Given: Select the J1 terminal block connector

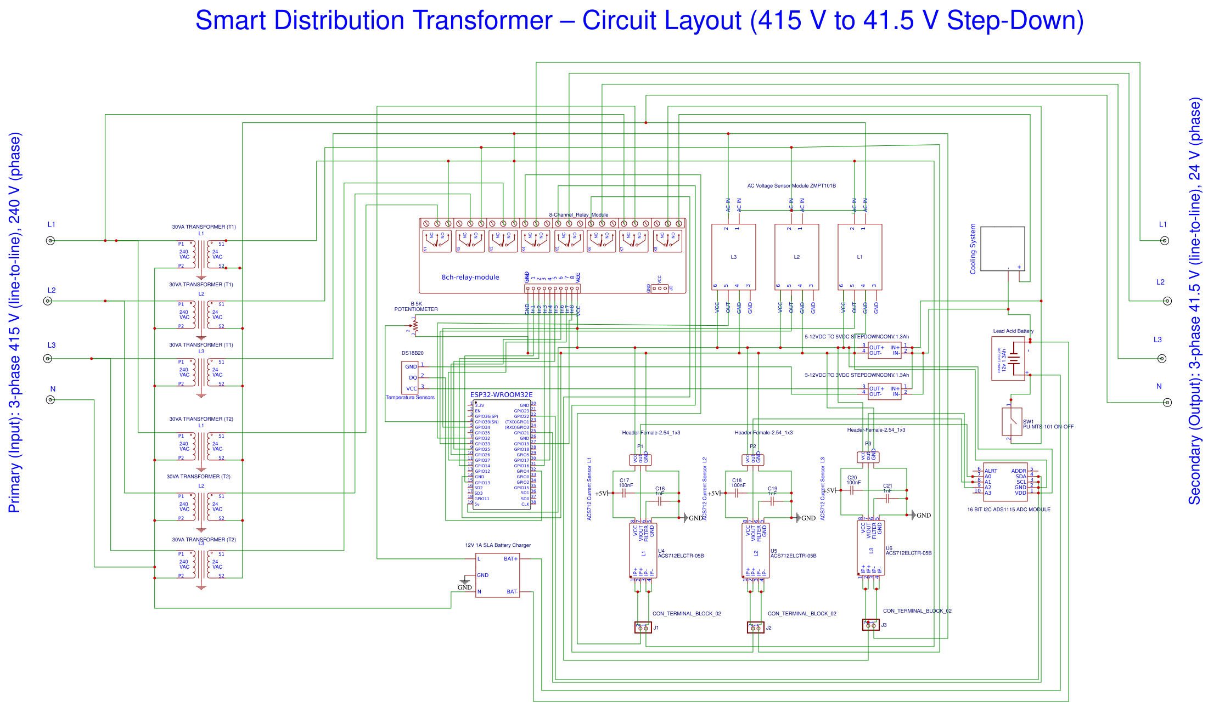Looking at the screenshot, I should click(x=643, y=627).
